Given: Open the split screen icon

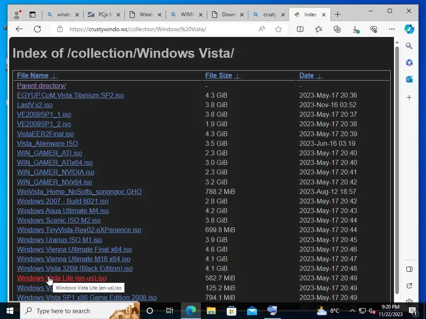Looking at the screenshot, I should pos(300,29).
